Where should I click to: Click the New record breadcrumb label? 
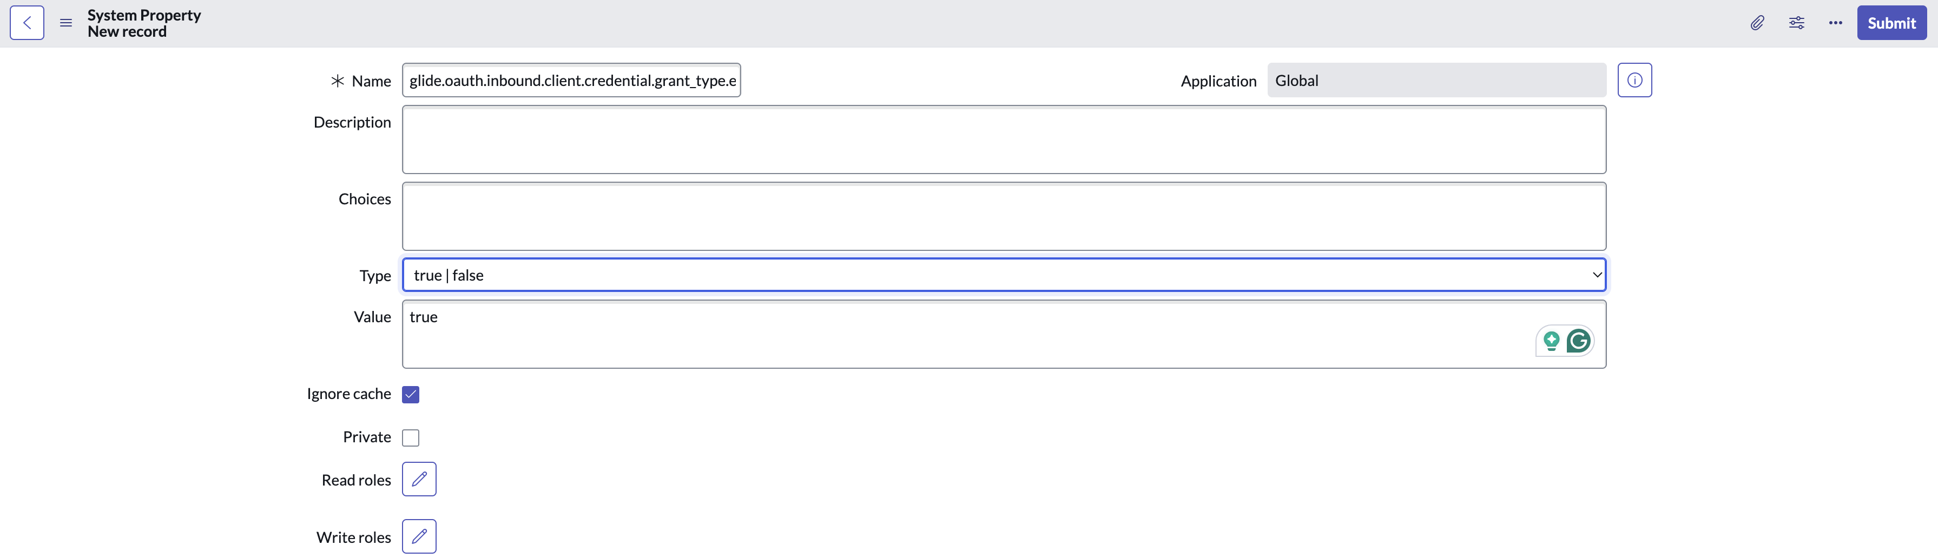127,31
